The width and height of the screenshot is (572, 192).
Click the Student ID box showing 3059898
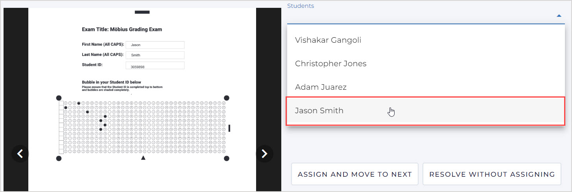pos(155,66)
